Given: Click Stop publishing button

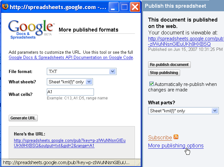Looking at the screenshot, I should click(x=164, y=73).
